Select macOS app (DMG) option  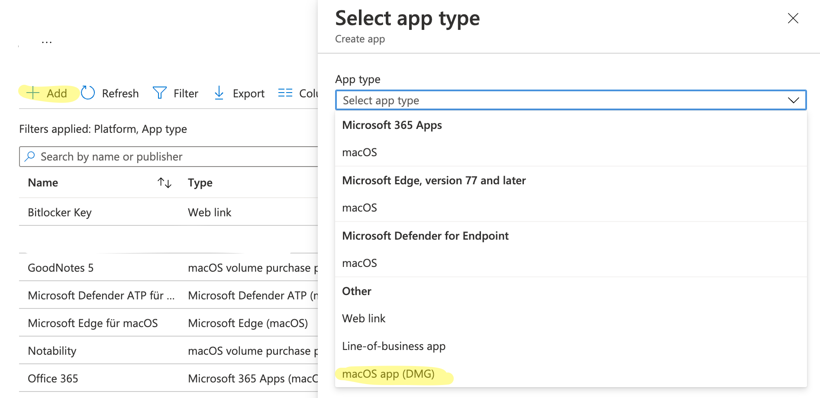coord(388,373)
